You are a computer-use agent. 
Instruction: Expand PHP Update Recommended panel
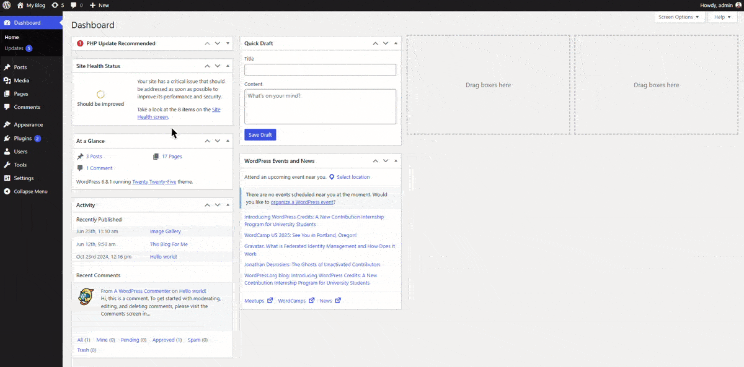228,43
